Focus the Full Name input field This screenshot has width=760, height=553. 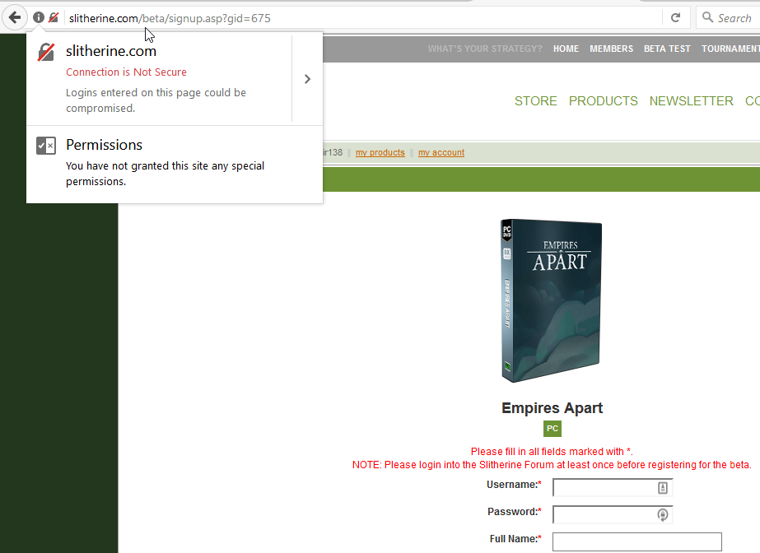pos(636,541)
